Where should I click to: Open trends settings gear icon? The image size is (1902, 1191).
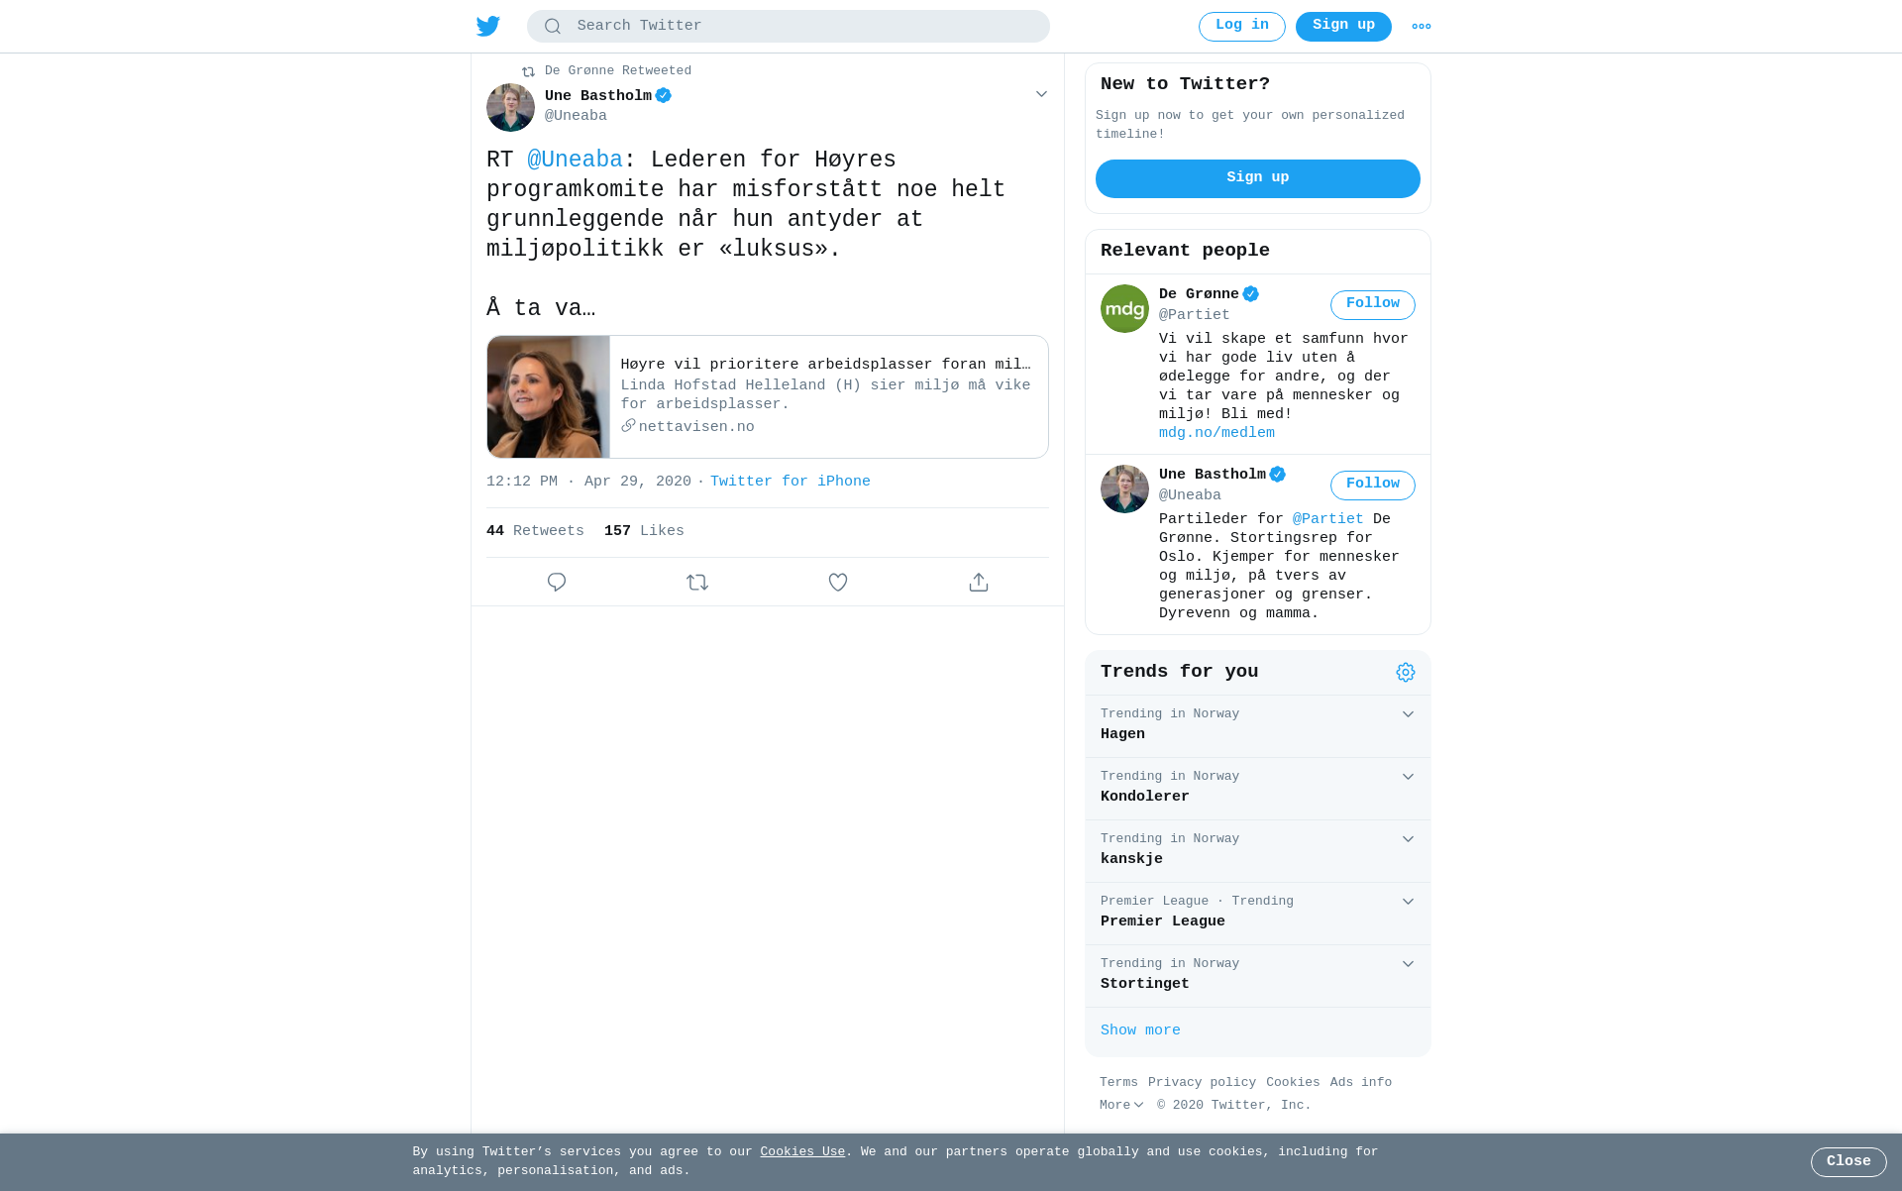coord(1406,673)
